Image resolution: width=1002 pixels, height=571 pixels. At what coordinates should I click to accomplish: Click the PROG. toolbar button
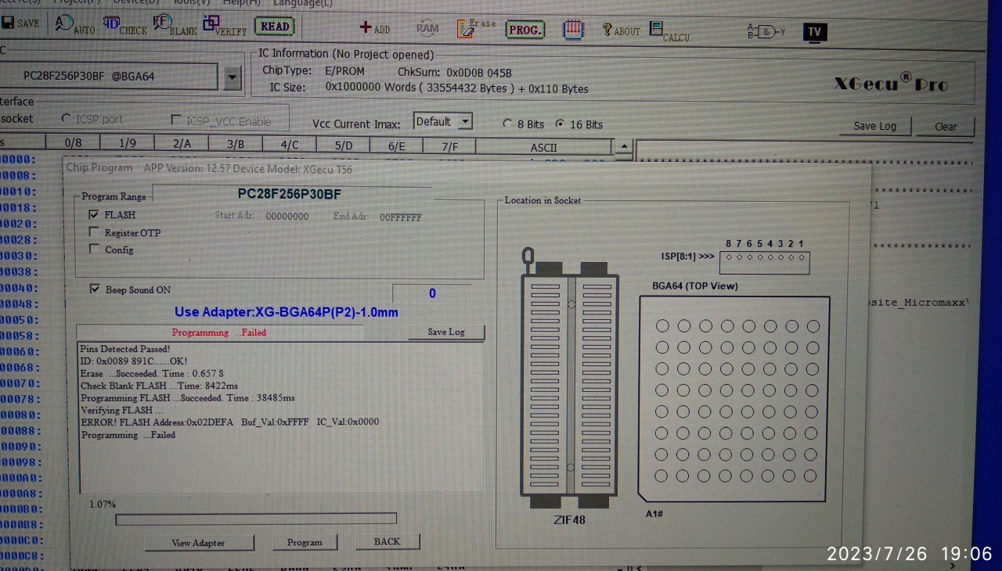pos(524,30)
